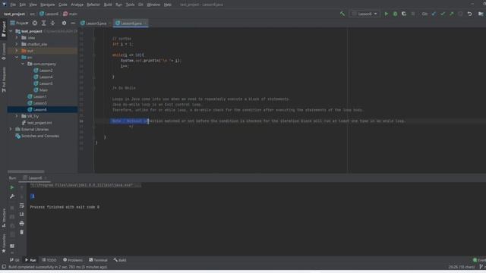Click the Git Push arrow icon
The width and height of the screenshot is (486, 273).
tap(452, 14)
